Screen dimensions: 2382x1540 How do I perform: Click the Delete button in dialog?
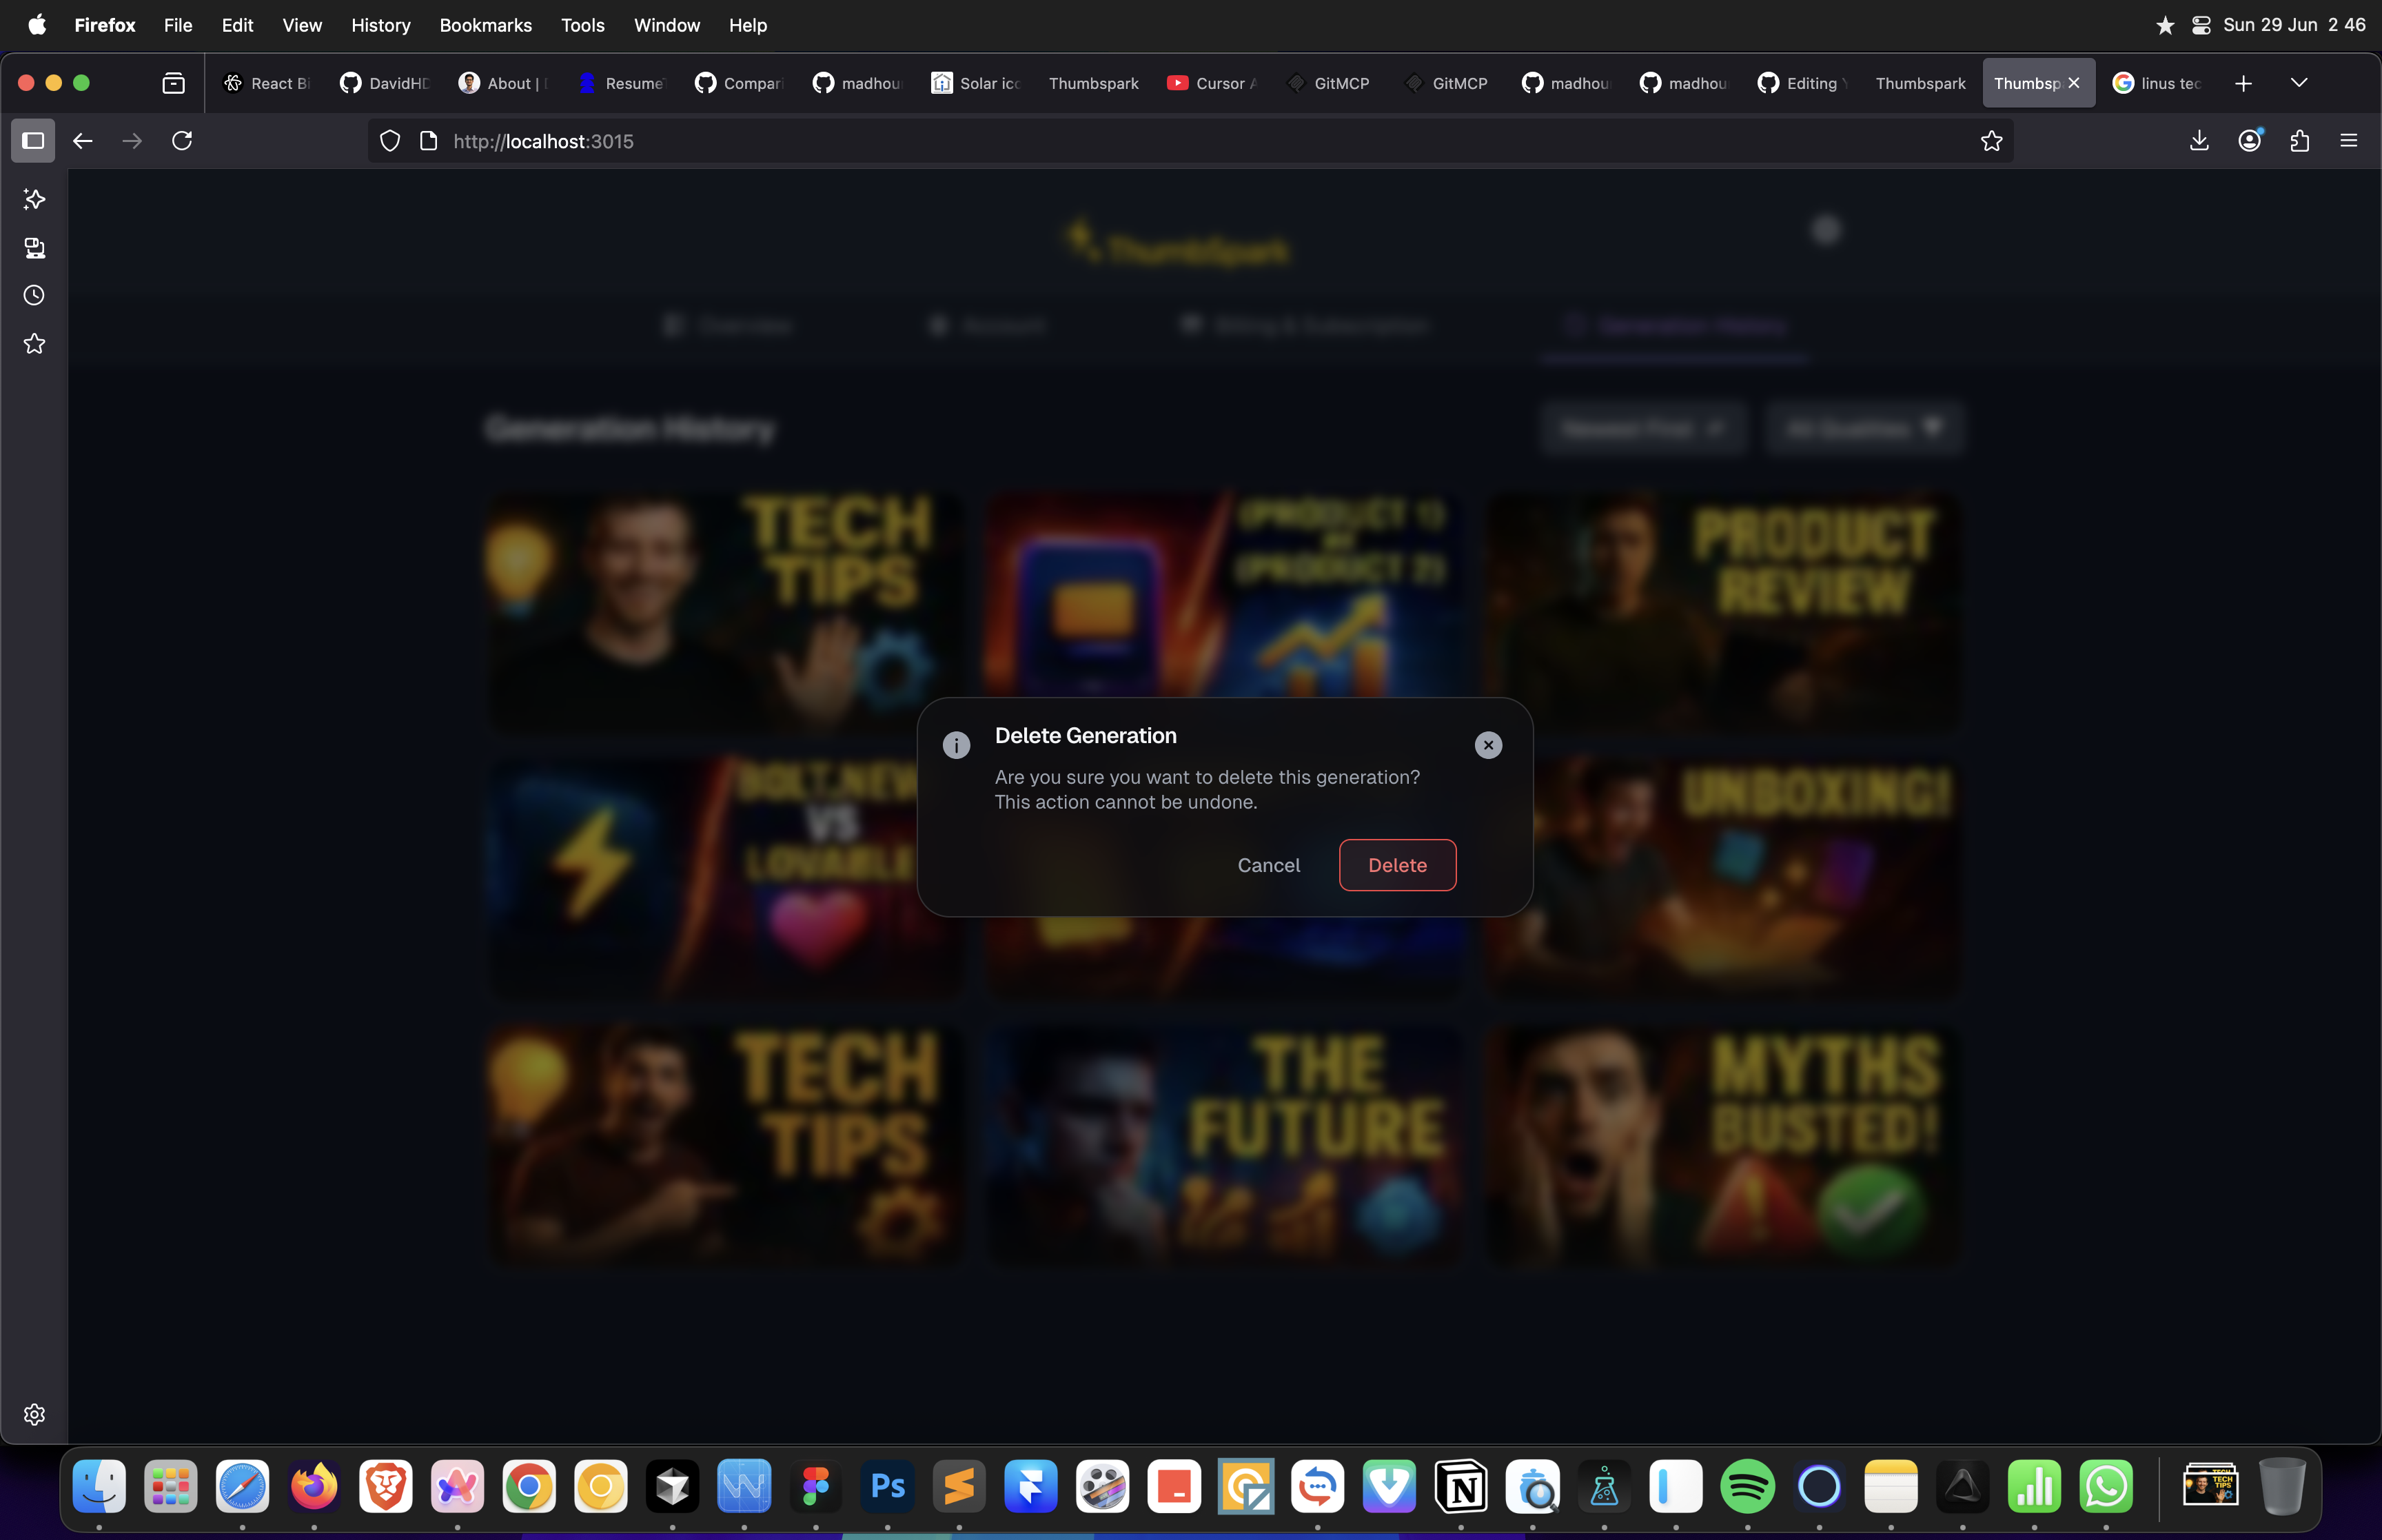[x=1396, y=865]
